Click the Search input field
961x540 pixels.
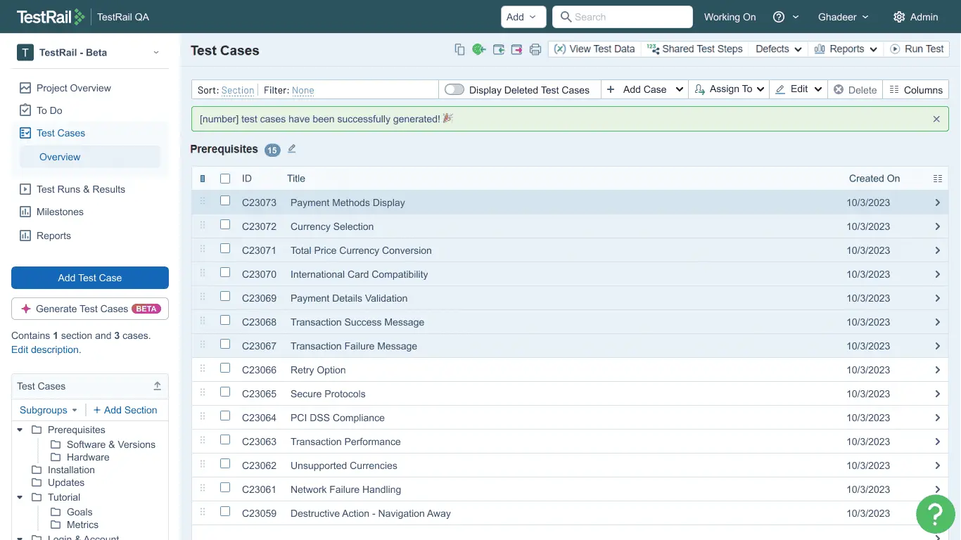(x=623, y=17)
